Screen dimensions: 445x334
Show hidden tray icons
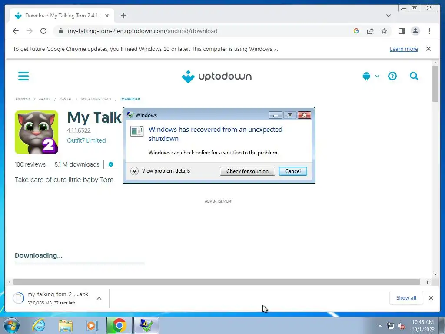[x=380, y=326]
